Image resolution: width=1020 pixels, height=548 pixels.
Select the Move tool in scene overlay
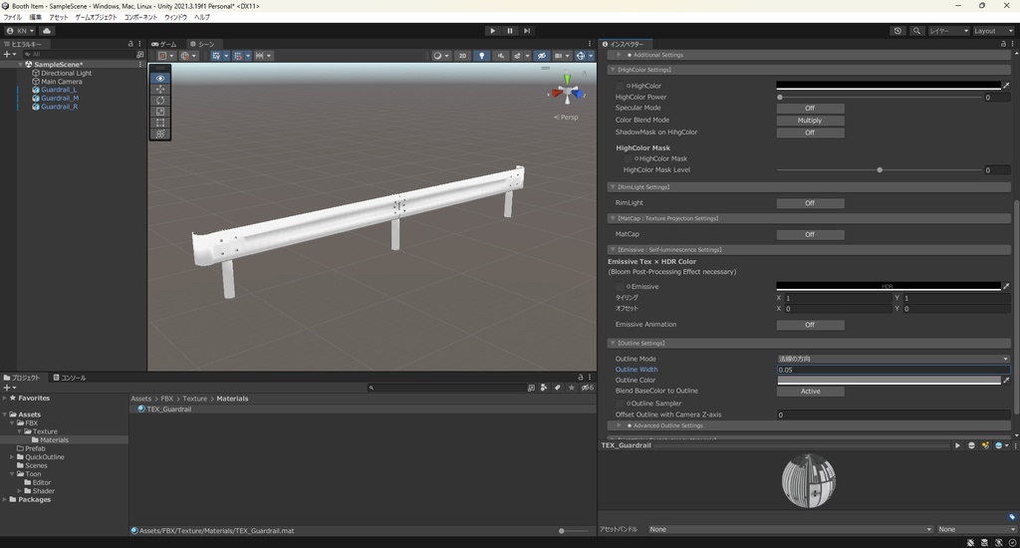160,89
